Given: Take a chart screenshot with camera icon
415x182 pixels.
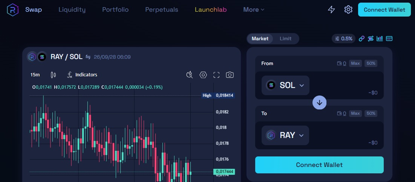Looking at the screenshot, I should point(230,75).
